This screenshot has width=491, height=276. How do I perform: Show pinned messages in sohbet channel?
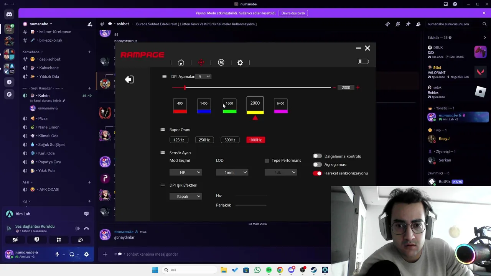[x=408, y=24]
